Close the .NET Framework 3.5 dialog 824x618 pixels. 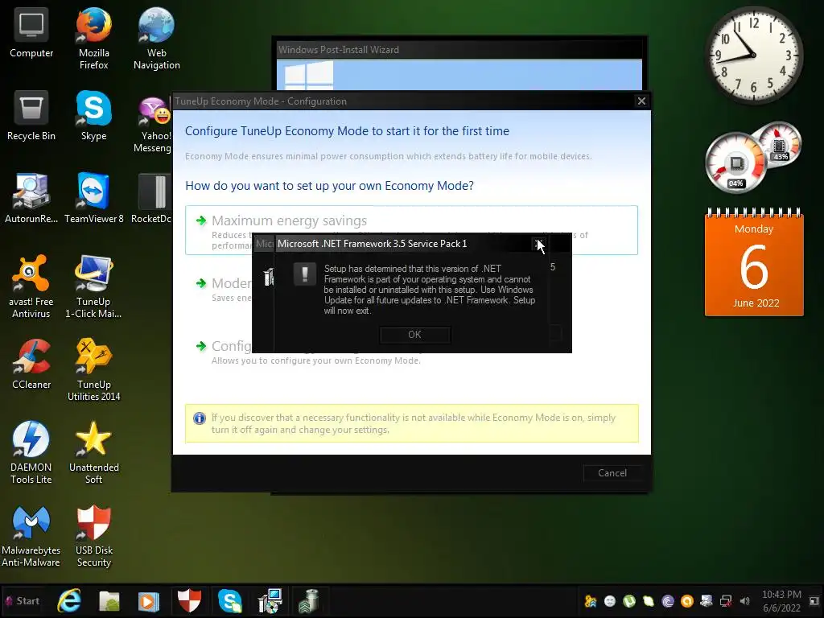[x=538, y=244]
